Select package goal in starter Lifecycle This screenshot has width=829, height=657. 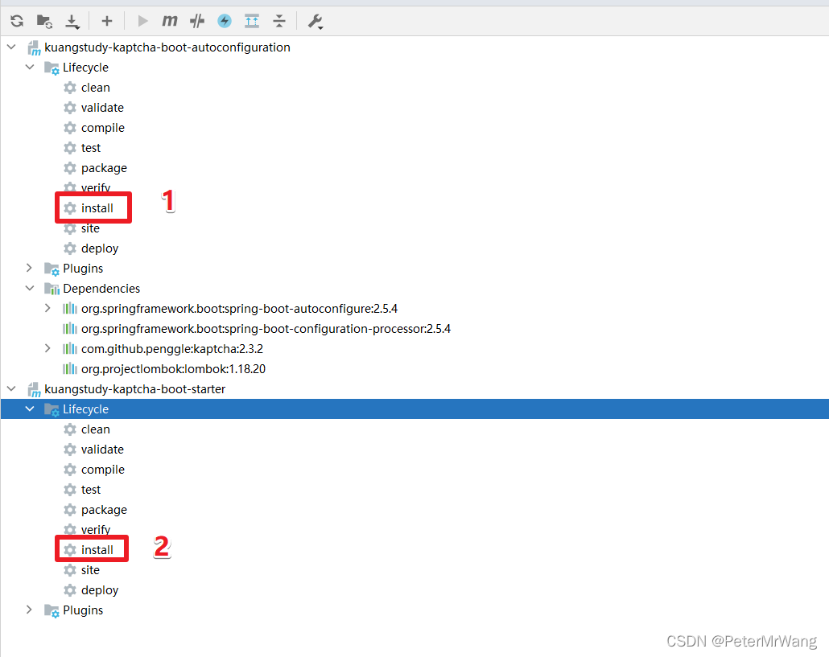104,510
